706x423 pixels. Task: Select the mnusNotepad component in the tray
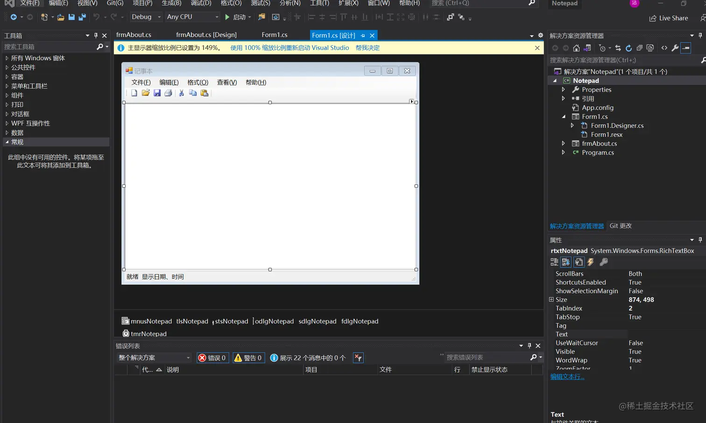[147, 321]
